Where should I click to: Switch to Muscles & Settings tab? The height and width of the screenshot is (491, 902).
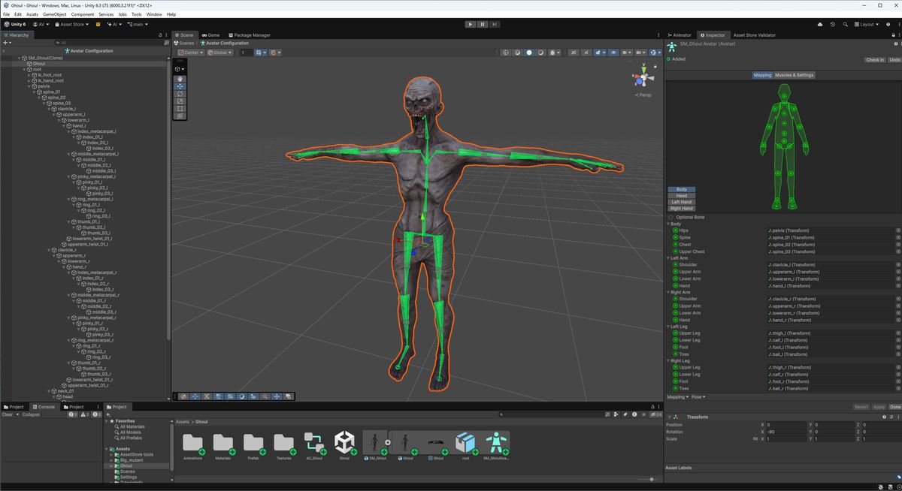click(x=795, y=75)
